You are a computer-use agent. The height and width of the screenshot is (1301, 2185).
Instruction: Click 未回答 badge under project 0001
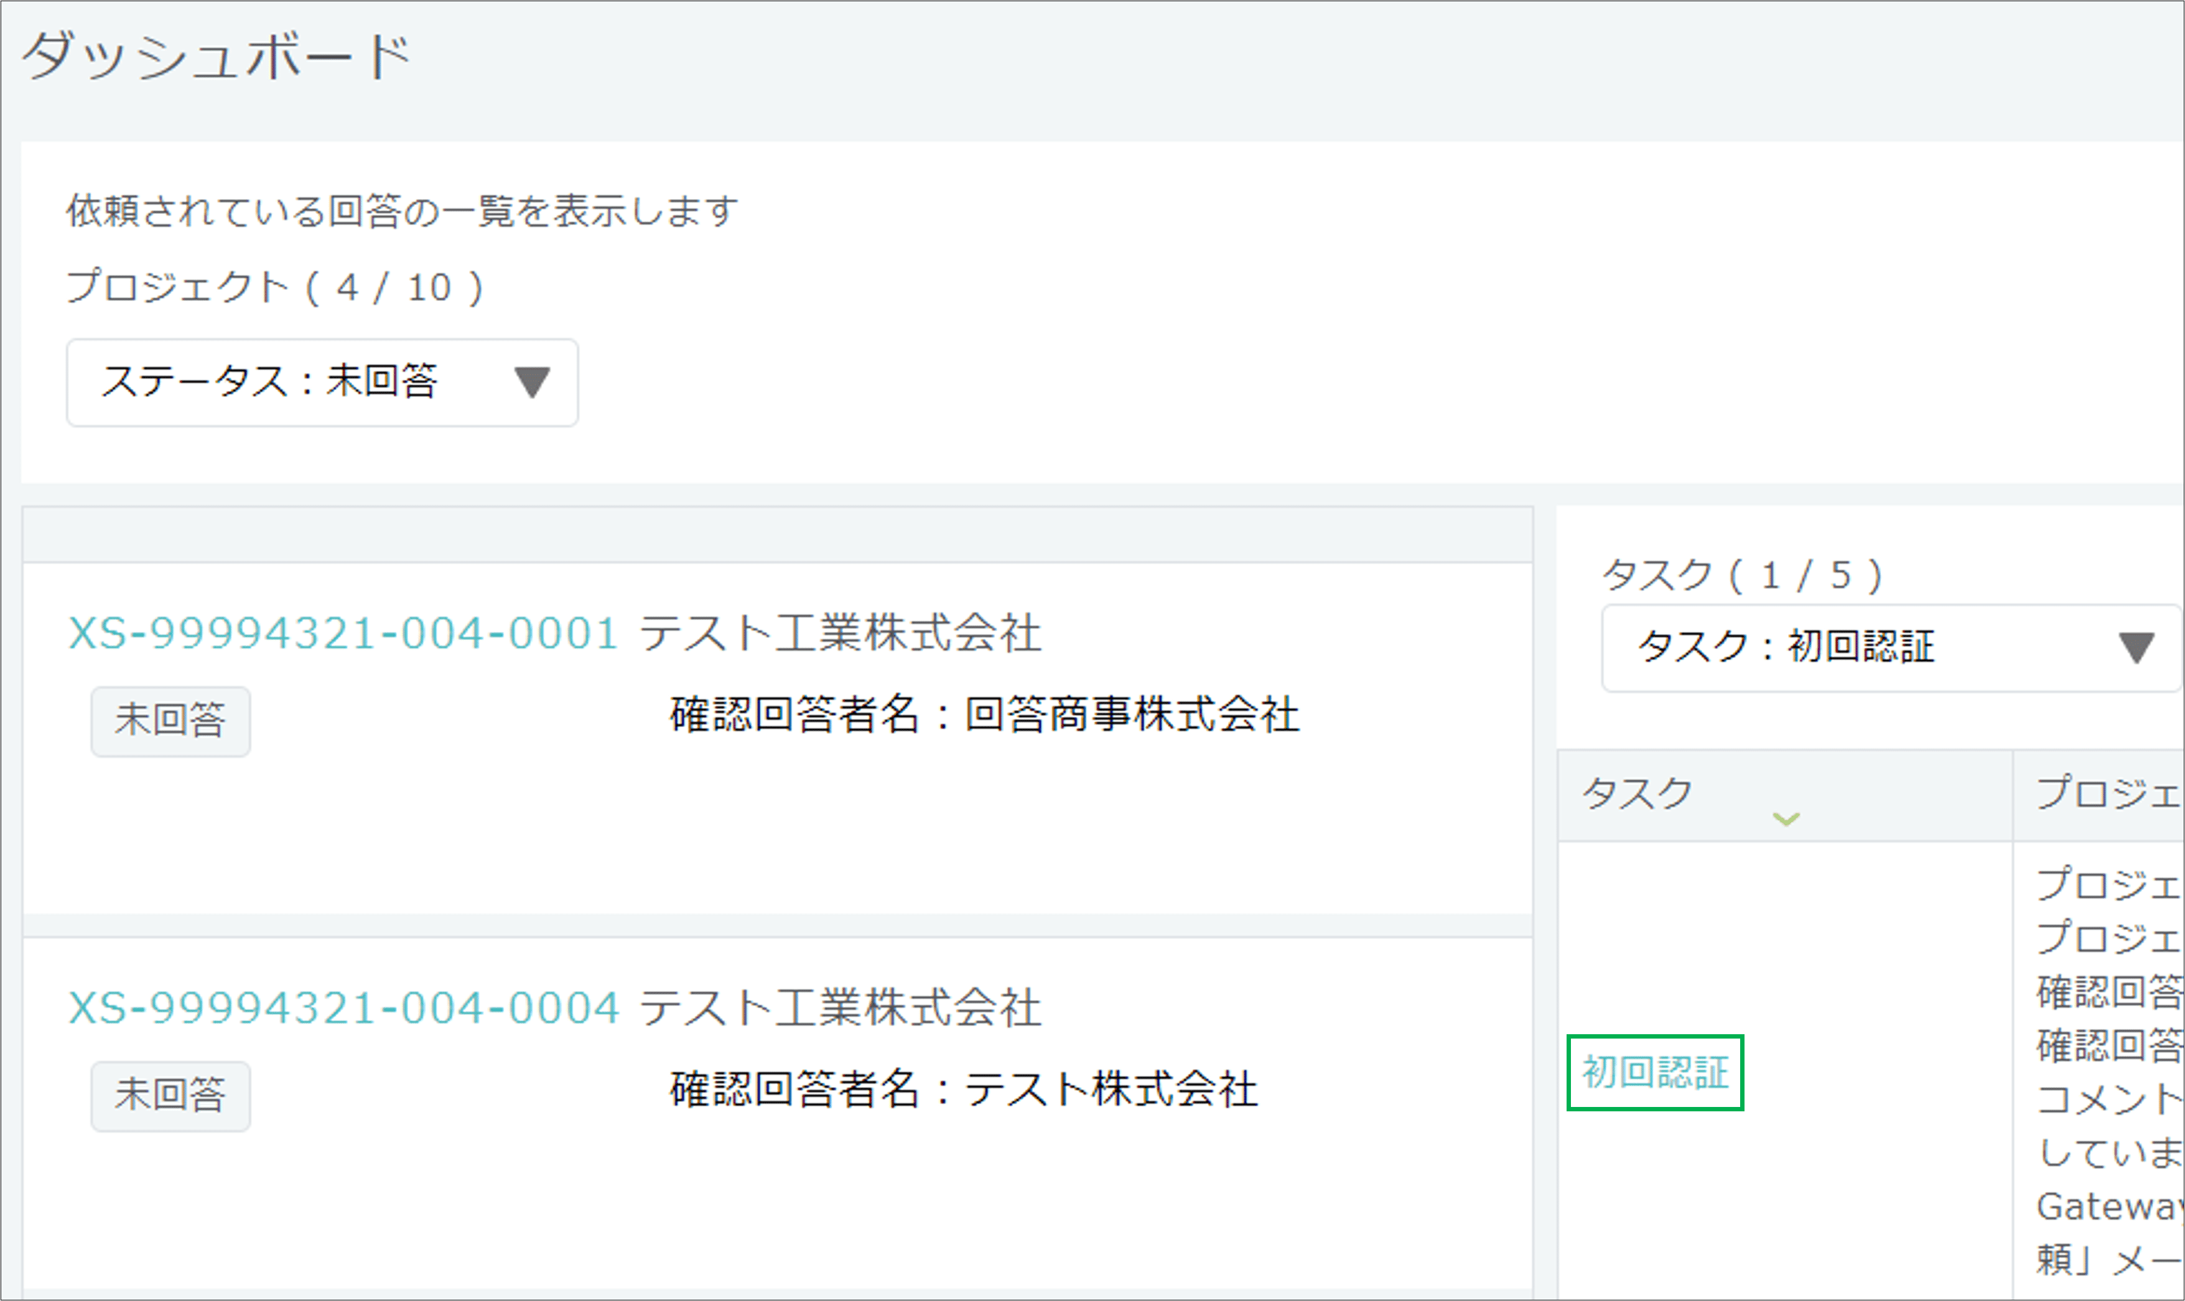click(170, 721)
